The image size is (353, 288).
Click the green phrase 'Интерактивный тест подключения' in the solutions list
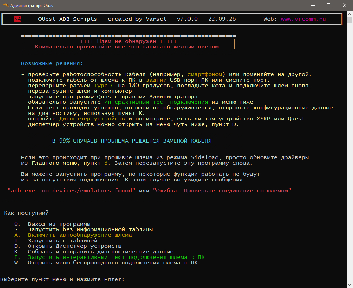click(156, 102)
